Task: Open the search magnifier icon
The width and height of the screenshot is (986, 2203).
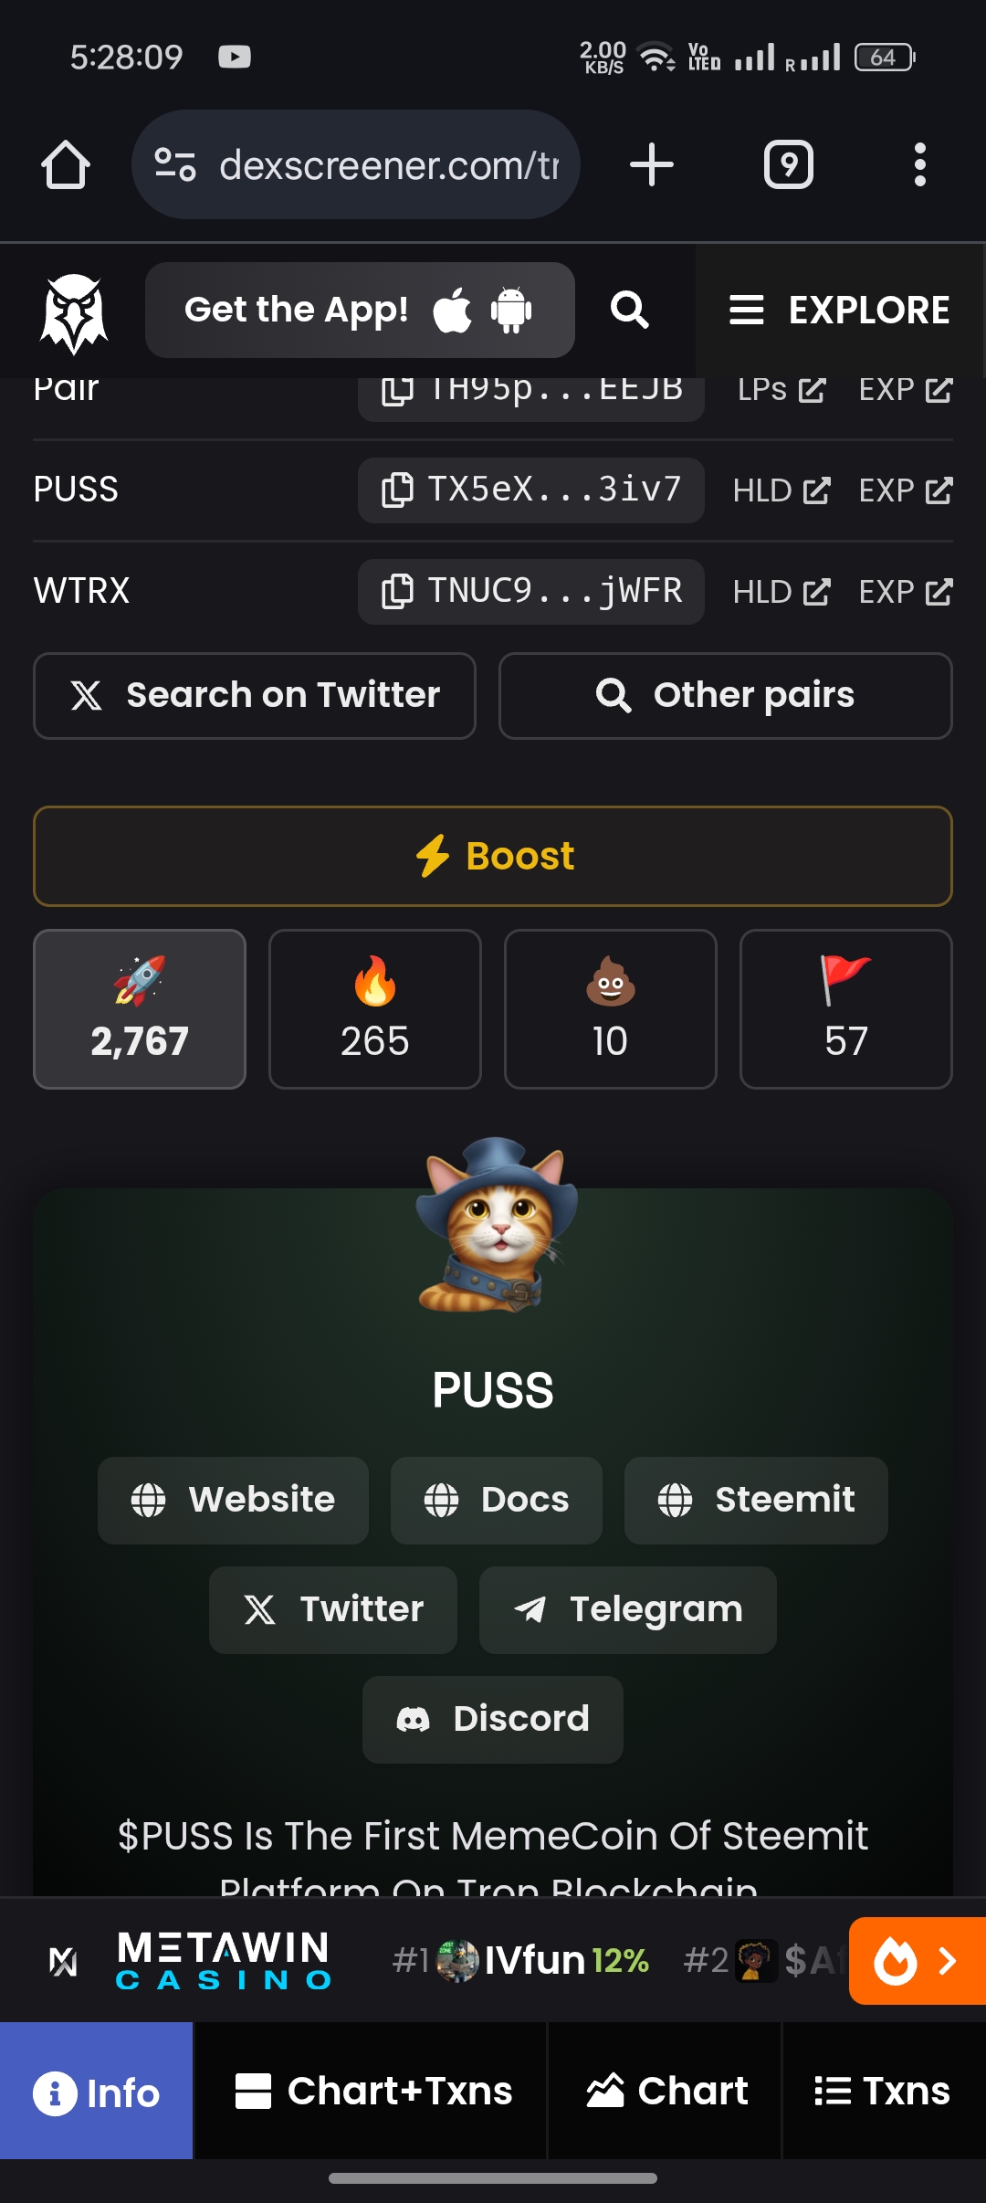Action: coord(629,311)
